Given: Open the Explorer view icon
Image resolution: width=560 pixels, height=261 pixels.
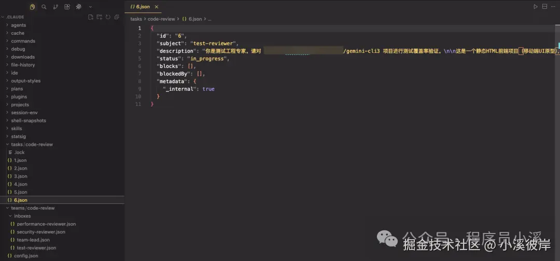Looking at the screenshot, I should 33,7.
